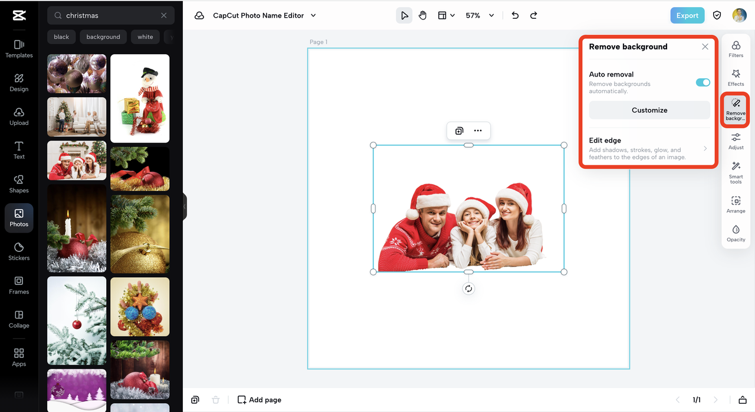Click the CapCut logo icon
The width and height of the screenshot is (755, 412).
coord(19,15)
